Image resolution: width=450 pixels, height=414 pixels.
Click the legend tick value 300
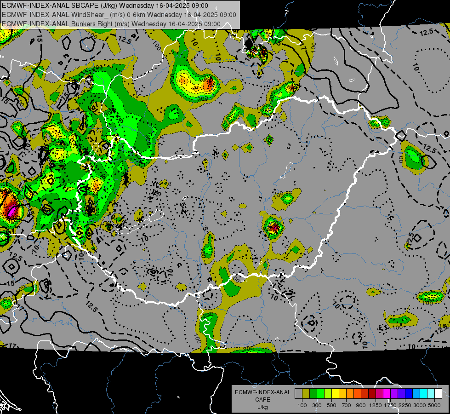pyautogui.click(x=317, y=405)
